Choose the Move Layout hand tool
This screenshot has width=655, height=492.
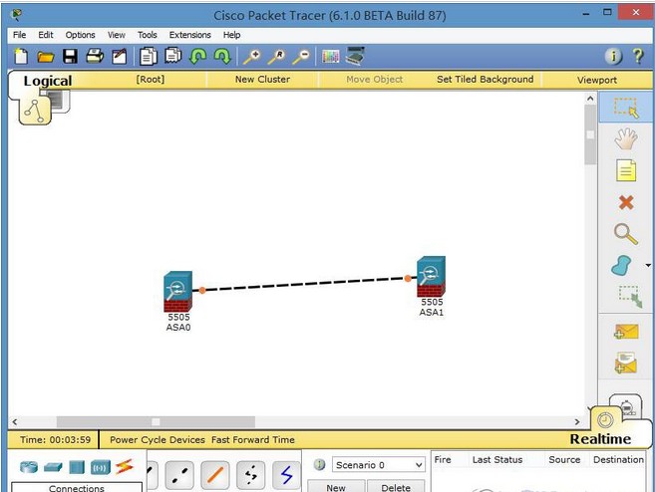click(x=626, y=138)
